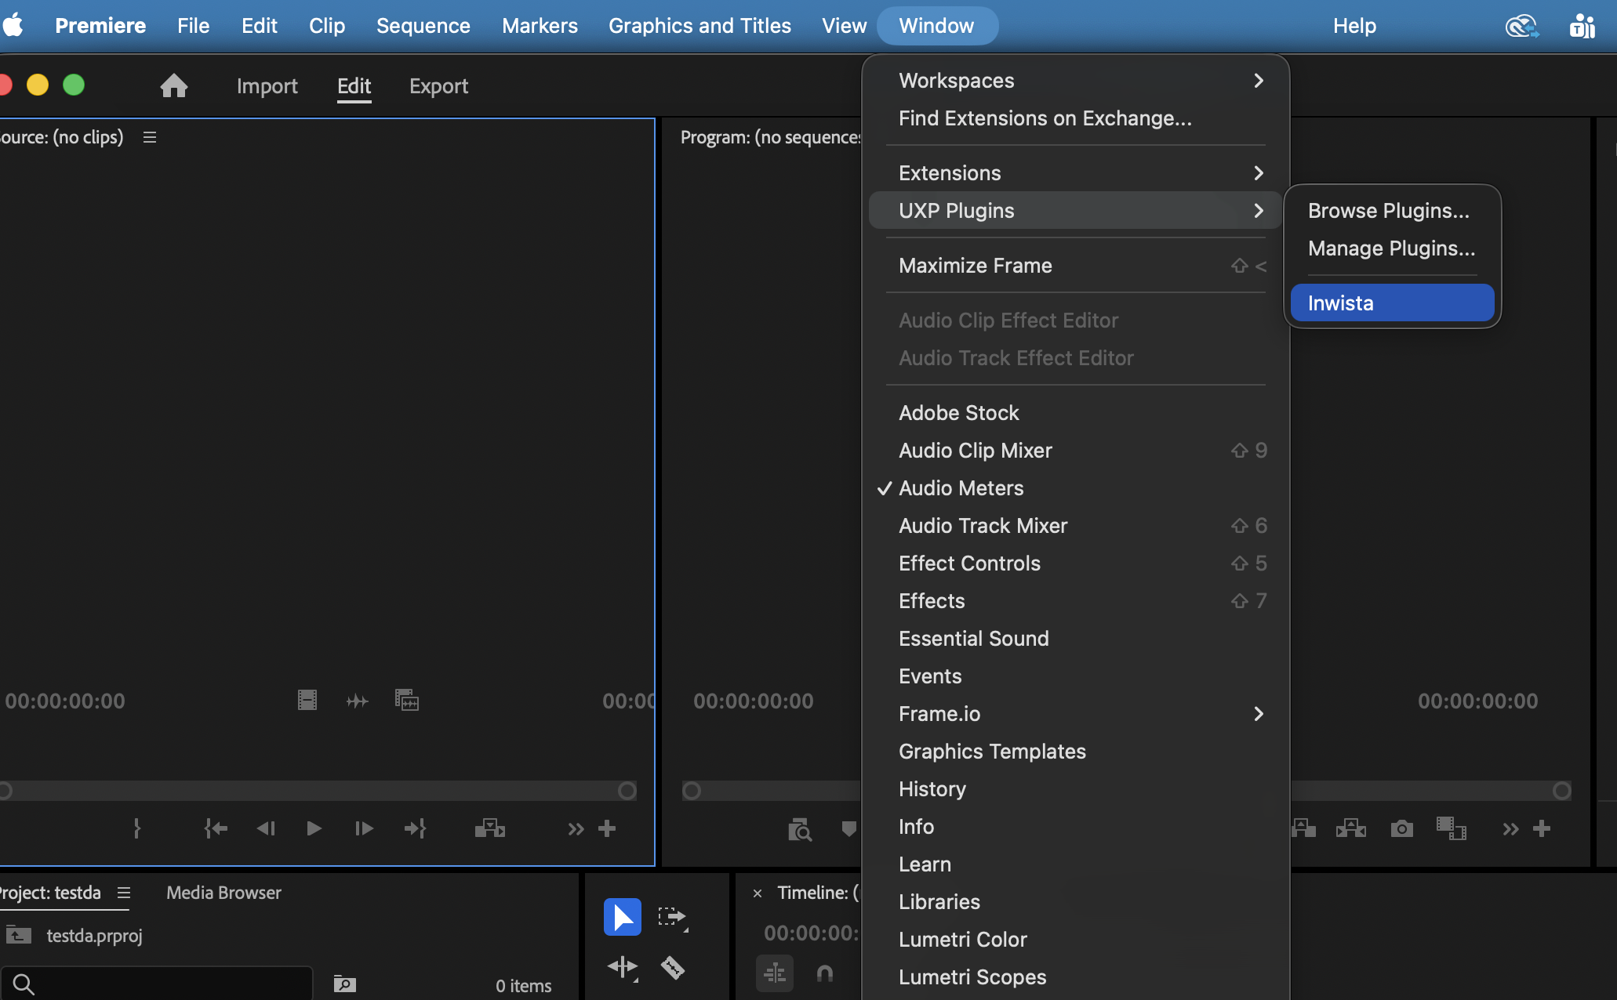Open Source monitor settings icon beside waveform
The height and width of the screenshot is (1000, 1617).
(x=407, y=700)
